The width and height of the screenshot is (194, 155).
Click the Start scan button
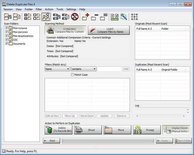52,141
